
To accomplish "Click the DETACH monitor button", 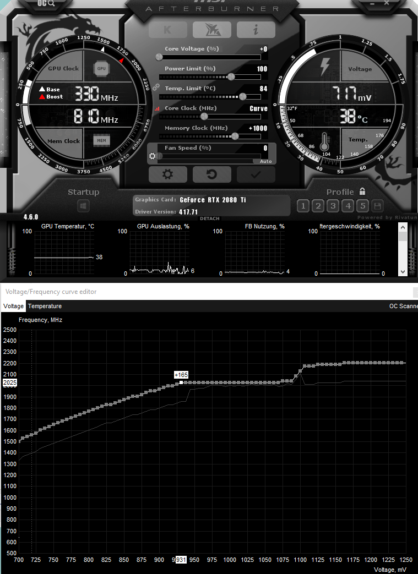I will 209,218.
